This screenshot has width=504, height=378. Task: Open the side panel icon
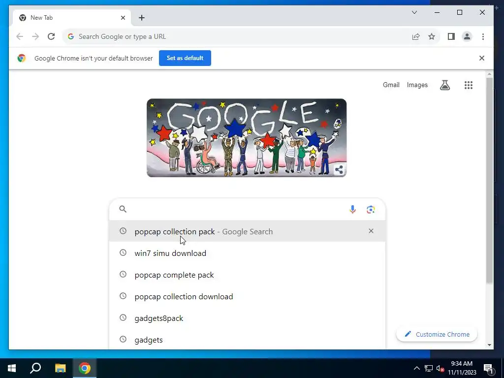point(451,36)
